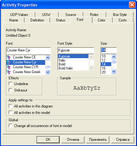Image resolution: width=137 pixels, height=146 pixels.
Task: Click the Применить button
Action: point(98,140)
